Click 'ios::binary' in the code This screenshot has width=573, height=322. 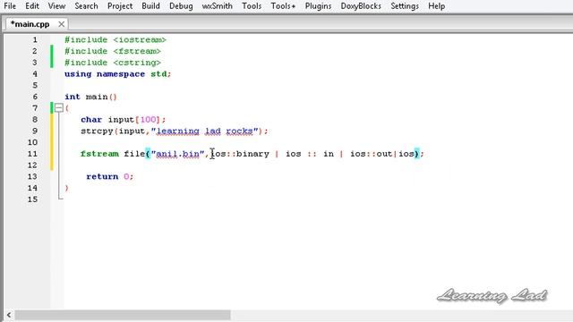pyautogui.click(x=240, y=154)
